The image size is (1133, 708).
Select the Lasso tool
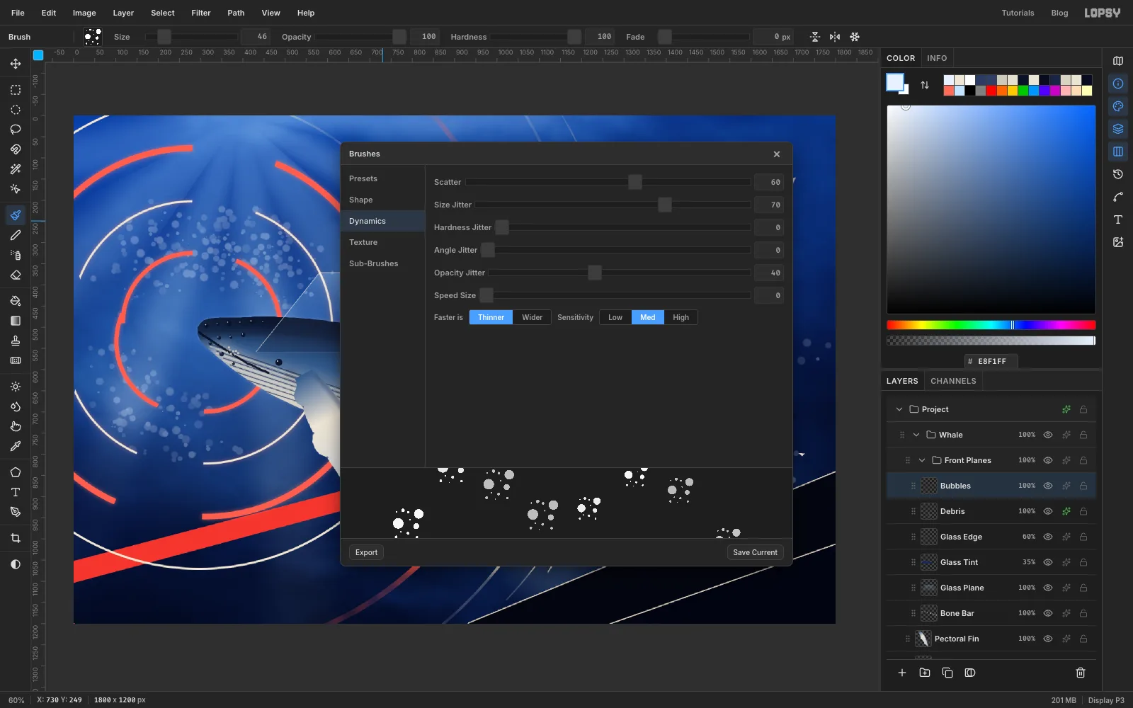pyautogui.click(x=16, y=130)
